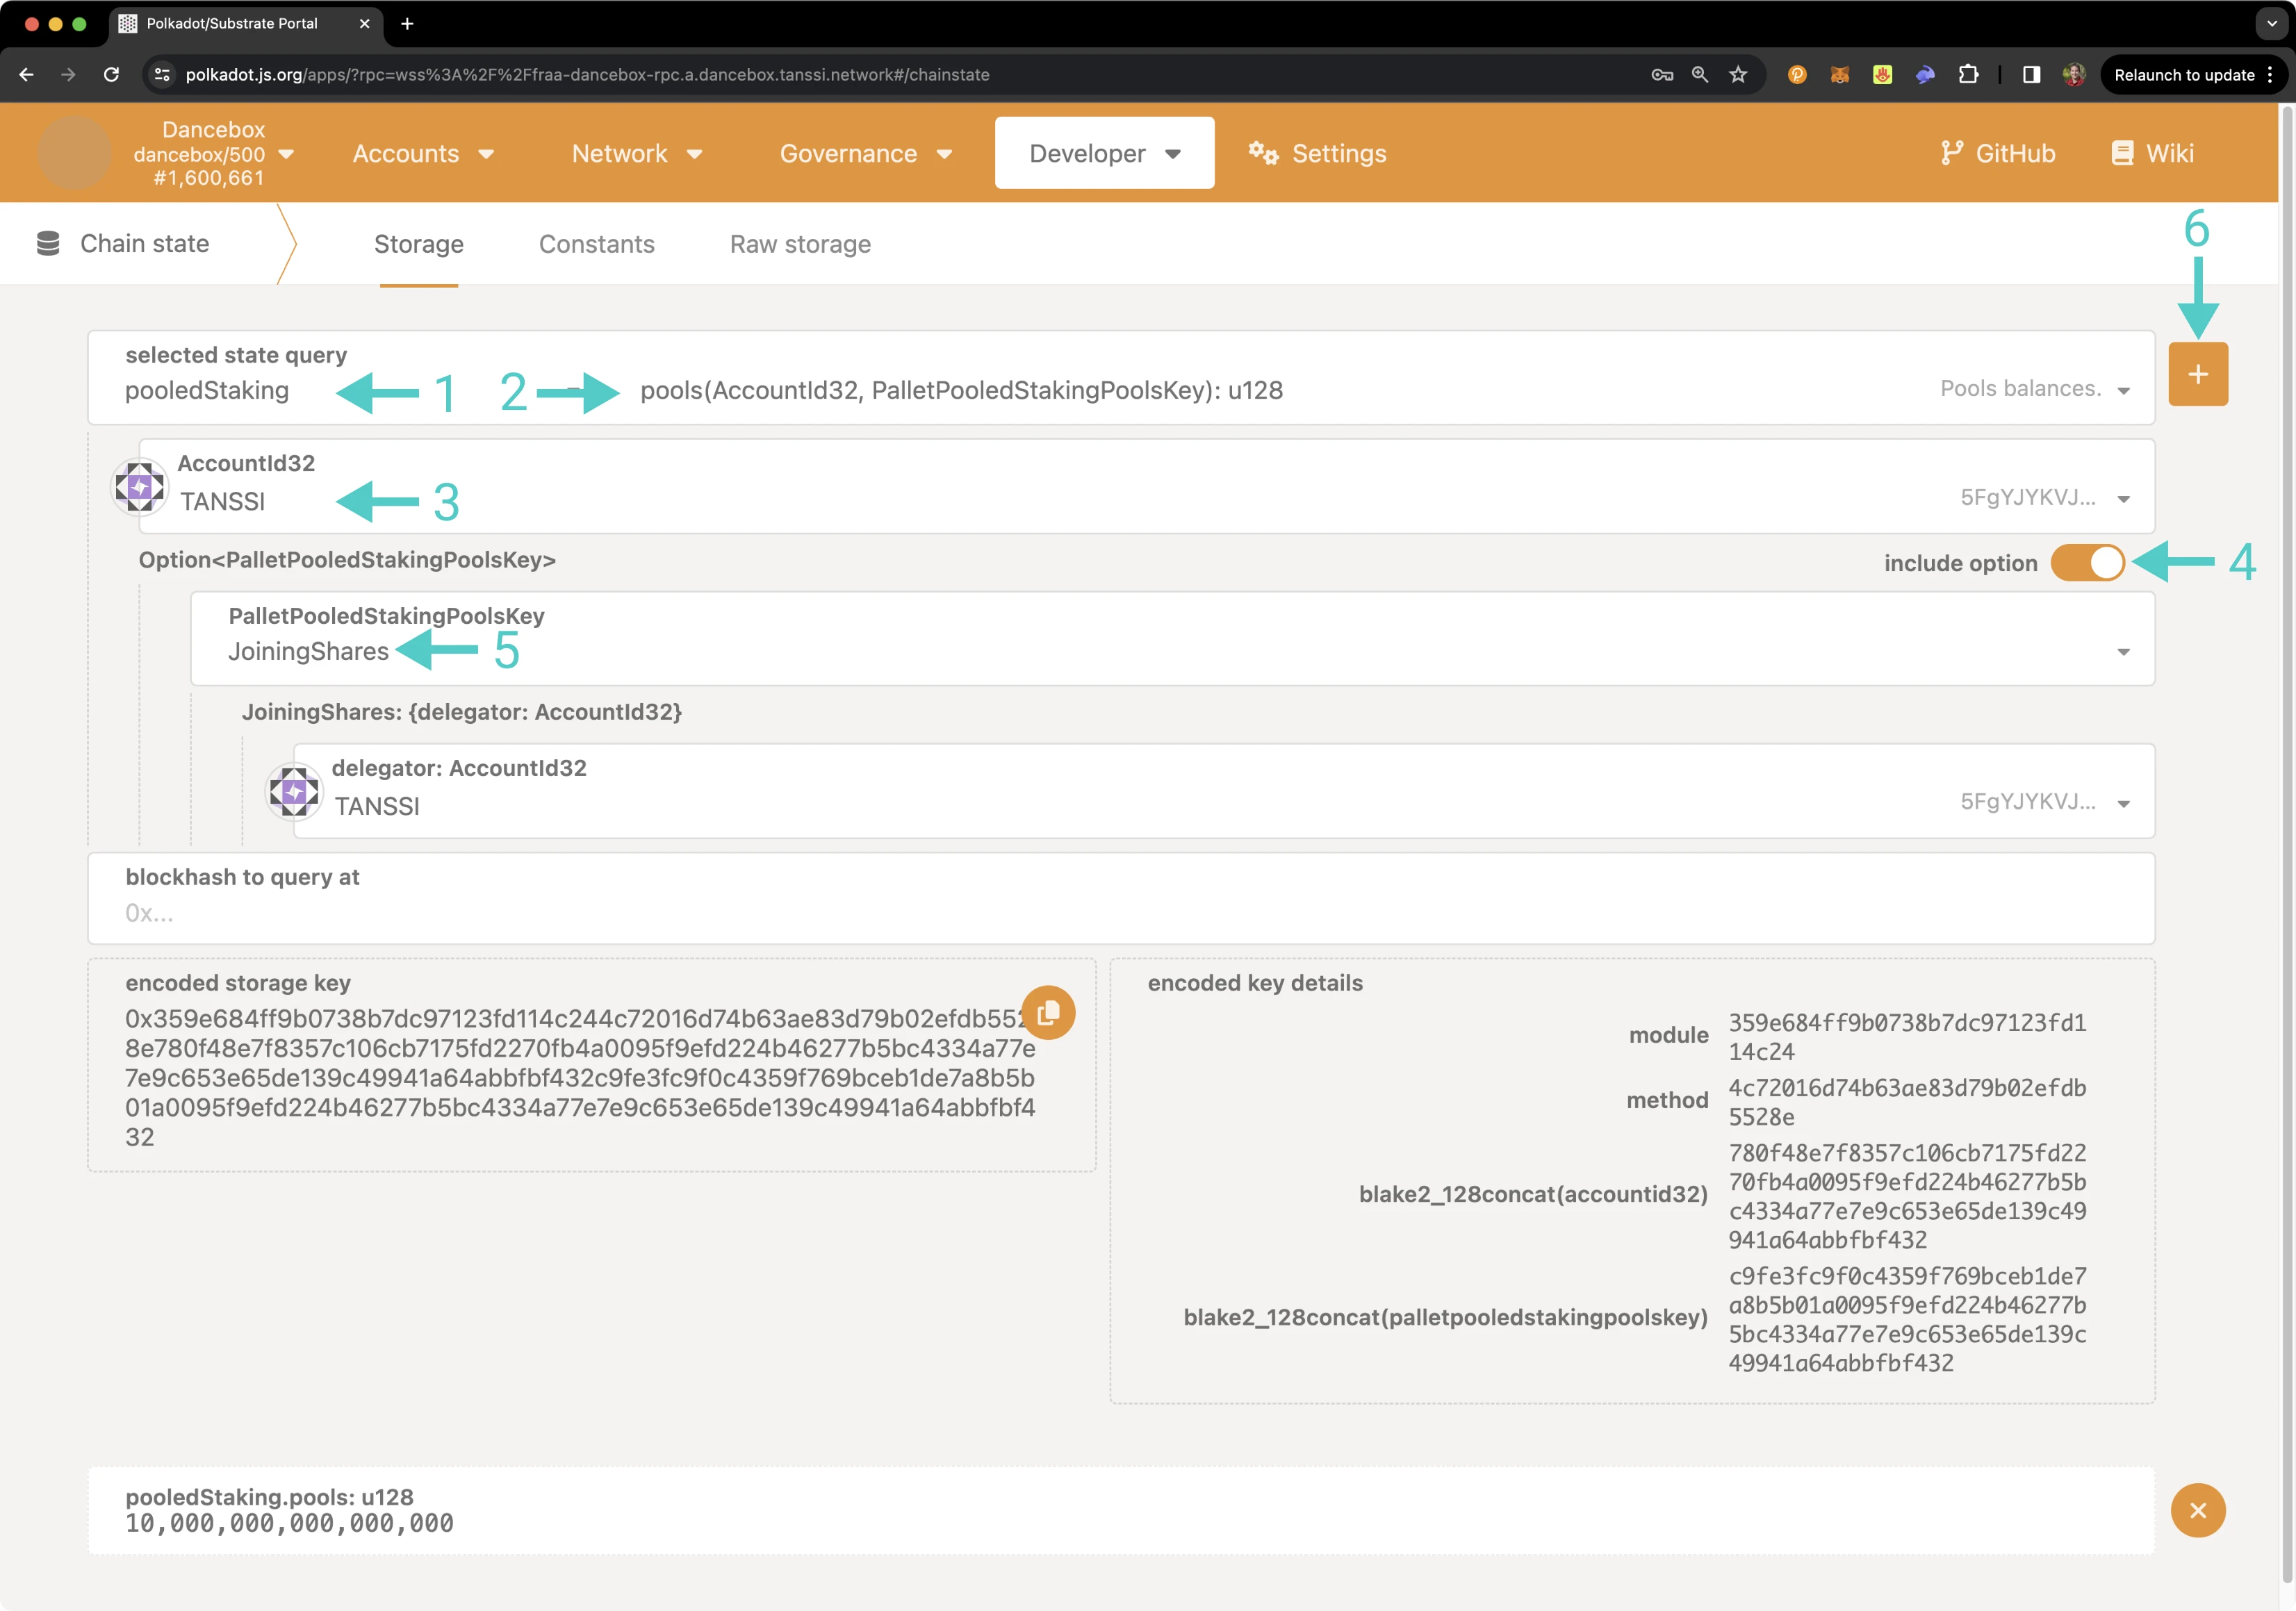View site information icon in address bar
The width and height of the screenshot is (2296, 1611).
[x=162, y=75]
